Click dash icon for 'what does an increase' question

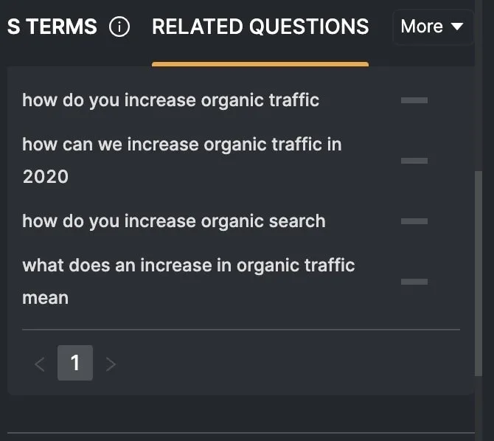(x=414, y=282)
